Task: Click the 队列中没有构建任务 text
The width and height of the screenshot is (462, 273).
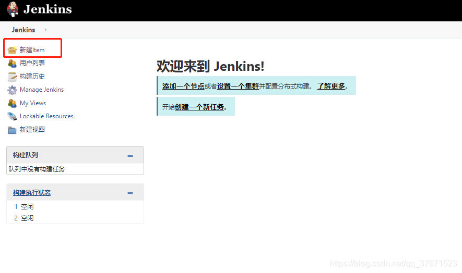Action: (x=37, y=169)
